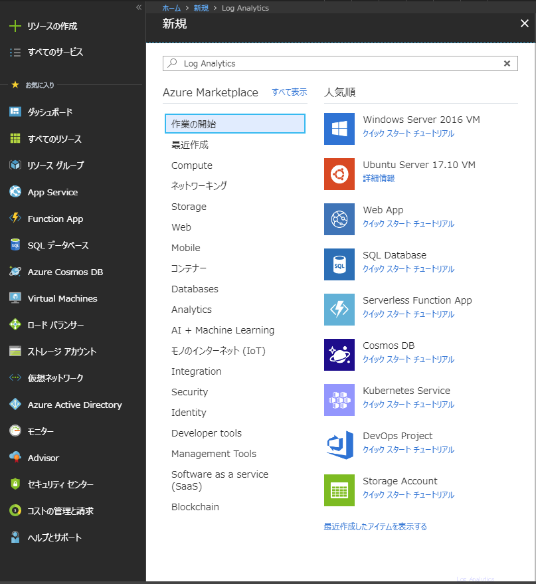Click the Monitor gauge icon
Image resolution: width=536 pixels, height=584 pixels.
15,431
